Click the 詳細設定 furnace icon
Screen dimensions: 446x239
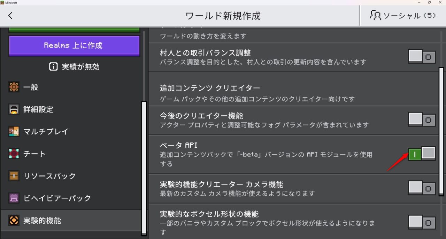click(x=14, y=109)
